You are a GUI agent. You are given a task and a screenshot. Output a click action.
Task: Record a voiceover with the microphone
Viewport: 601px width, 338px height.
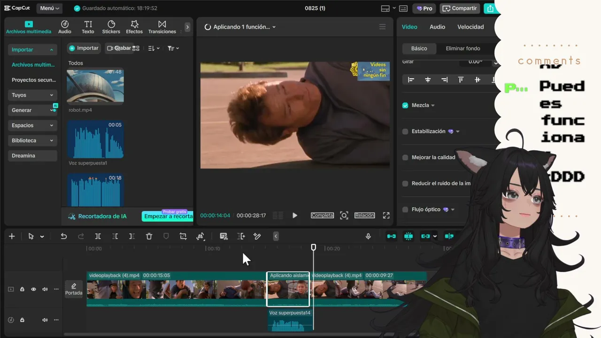pyautogui.click(x=369, y=236)
